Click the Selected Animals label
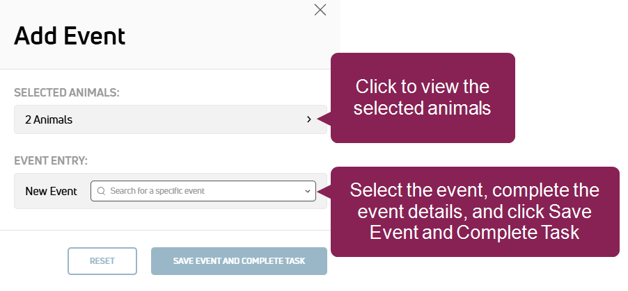Image resolution: width=628 pixels, height=291 pixels. (67, 92)
